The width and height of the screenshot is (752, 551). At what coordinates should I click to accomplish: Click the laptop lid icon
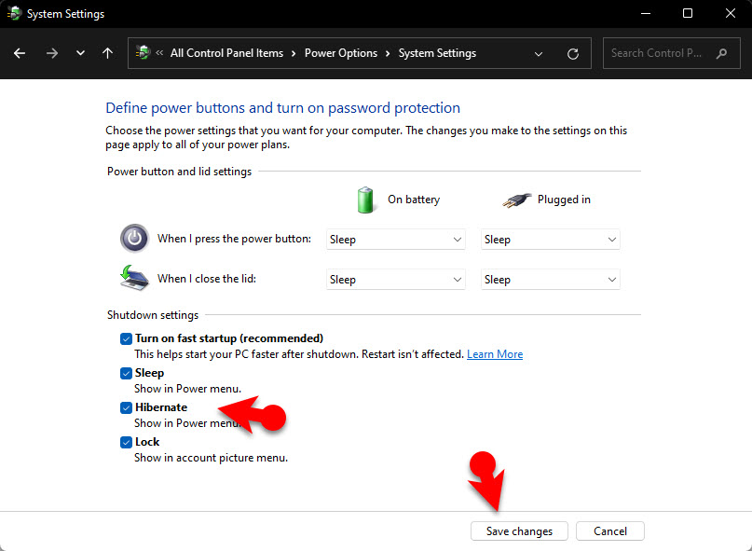tap(134, 278)
